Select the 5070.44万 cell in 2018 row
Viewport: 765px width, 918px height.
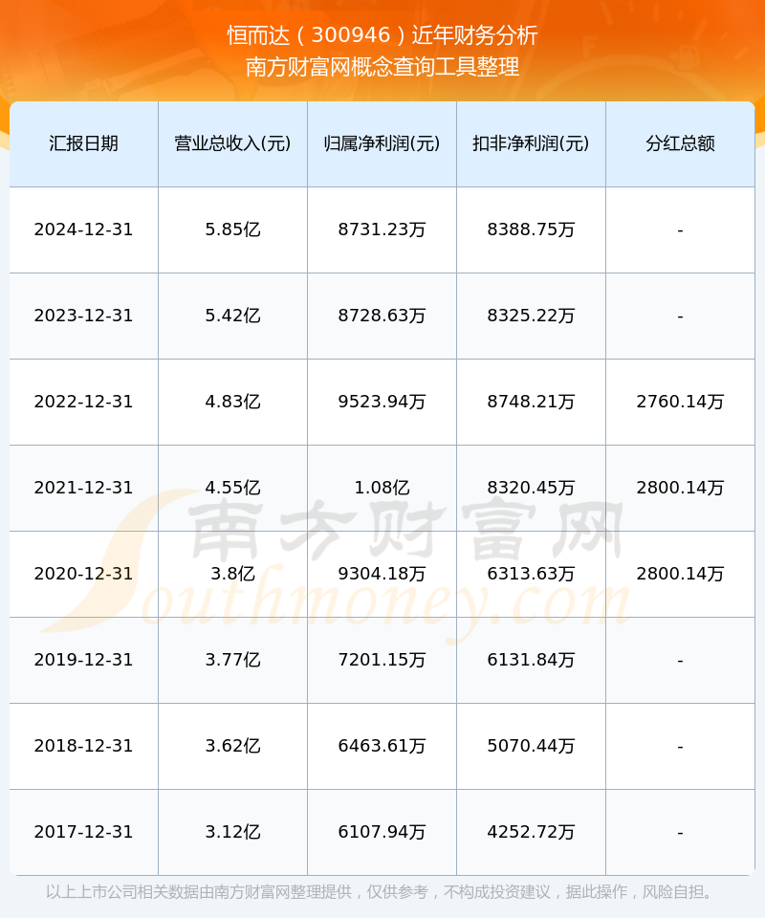[x=531, y=746]
